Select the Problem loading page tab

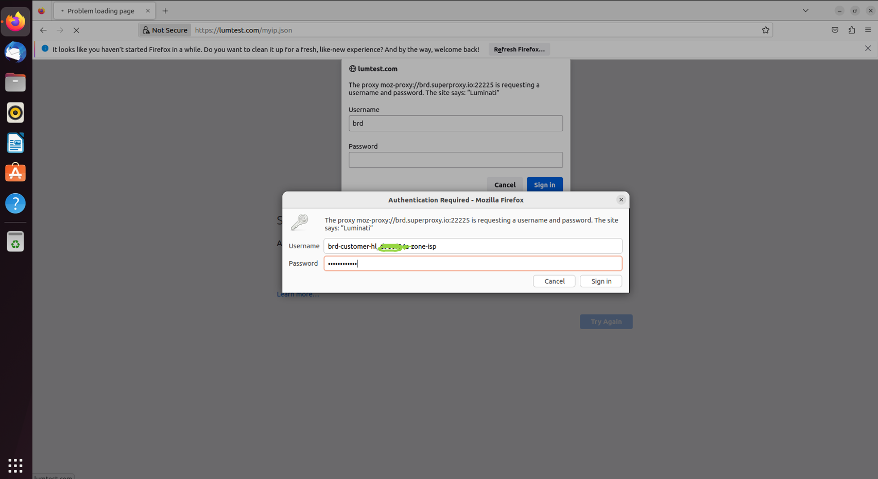point(101,11)
